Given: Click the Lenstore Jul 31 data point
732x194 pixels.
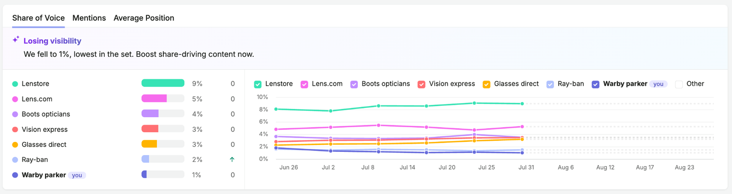Looking at the screenshot, I should tap(522, 104).
